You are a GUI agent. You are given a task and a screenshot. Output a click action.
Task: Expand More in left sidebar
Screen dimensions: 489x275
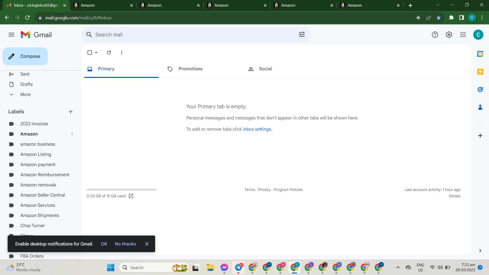(x=25, y=94)
